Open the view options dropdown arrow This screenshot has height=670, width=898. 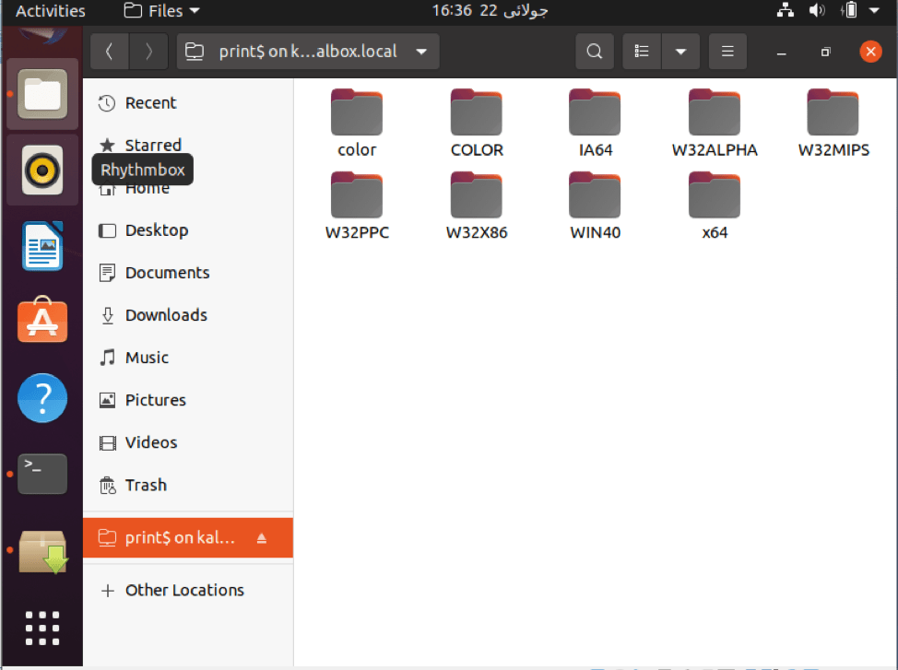680,52
